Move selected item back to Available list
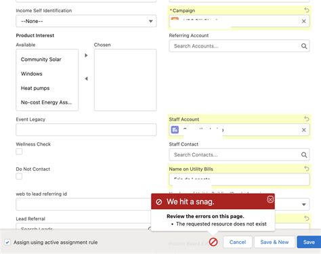This screenshot has height=254, width=321. pos(86,79)
